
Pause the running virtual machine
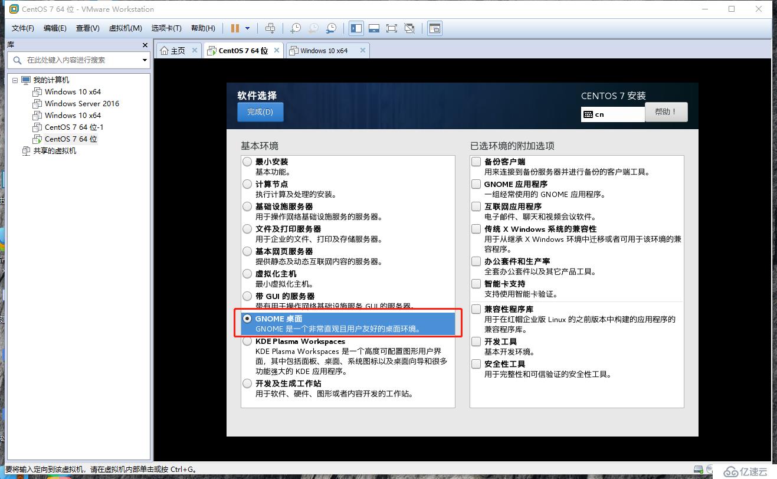coord(235,28)
